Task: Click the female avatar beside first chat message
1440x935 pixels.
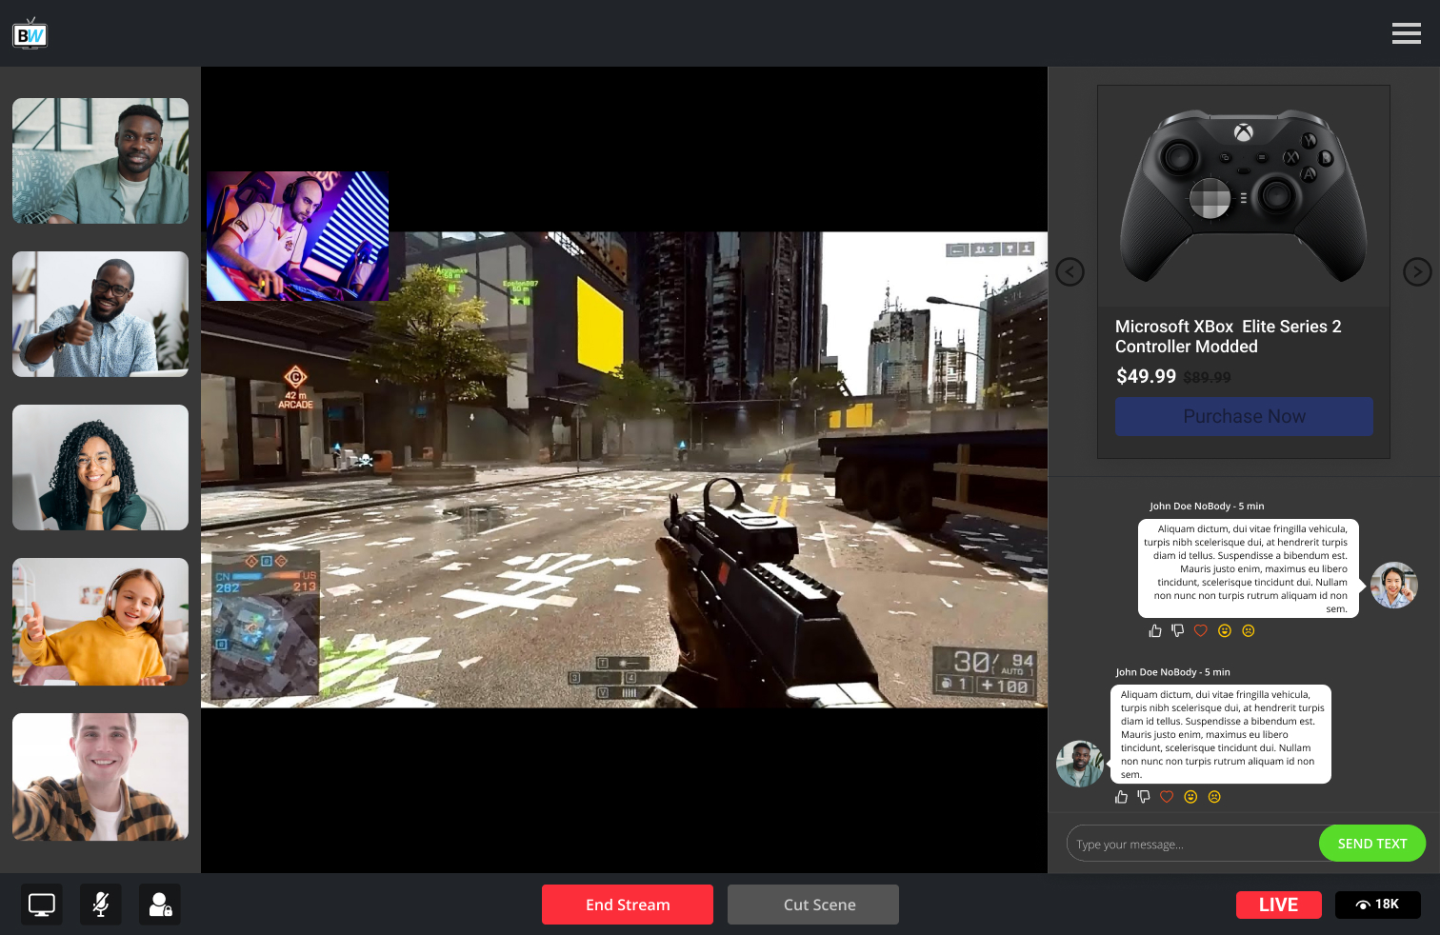Action: click(1394, 585)
